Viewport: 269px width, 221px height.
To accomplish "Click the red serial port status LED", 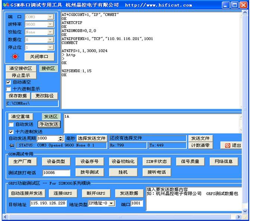I will coord(15,57).
